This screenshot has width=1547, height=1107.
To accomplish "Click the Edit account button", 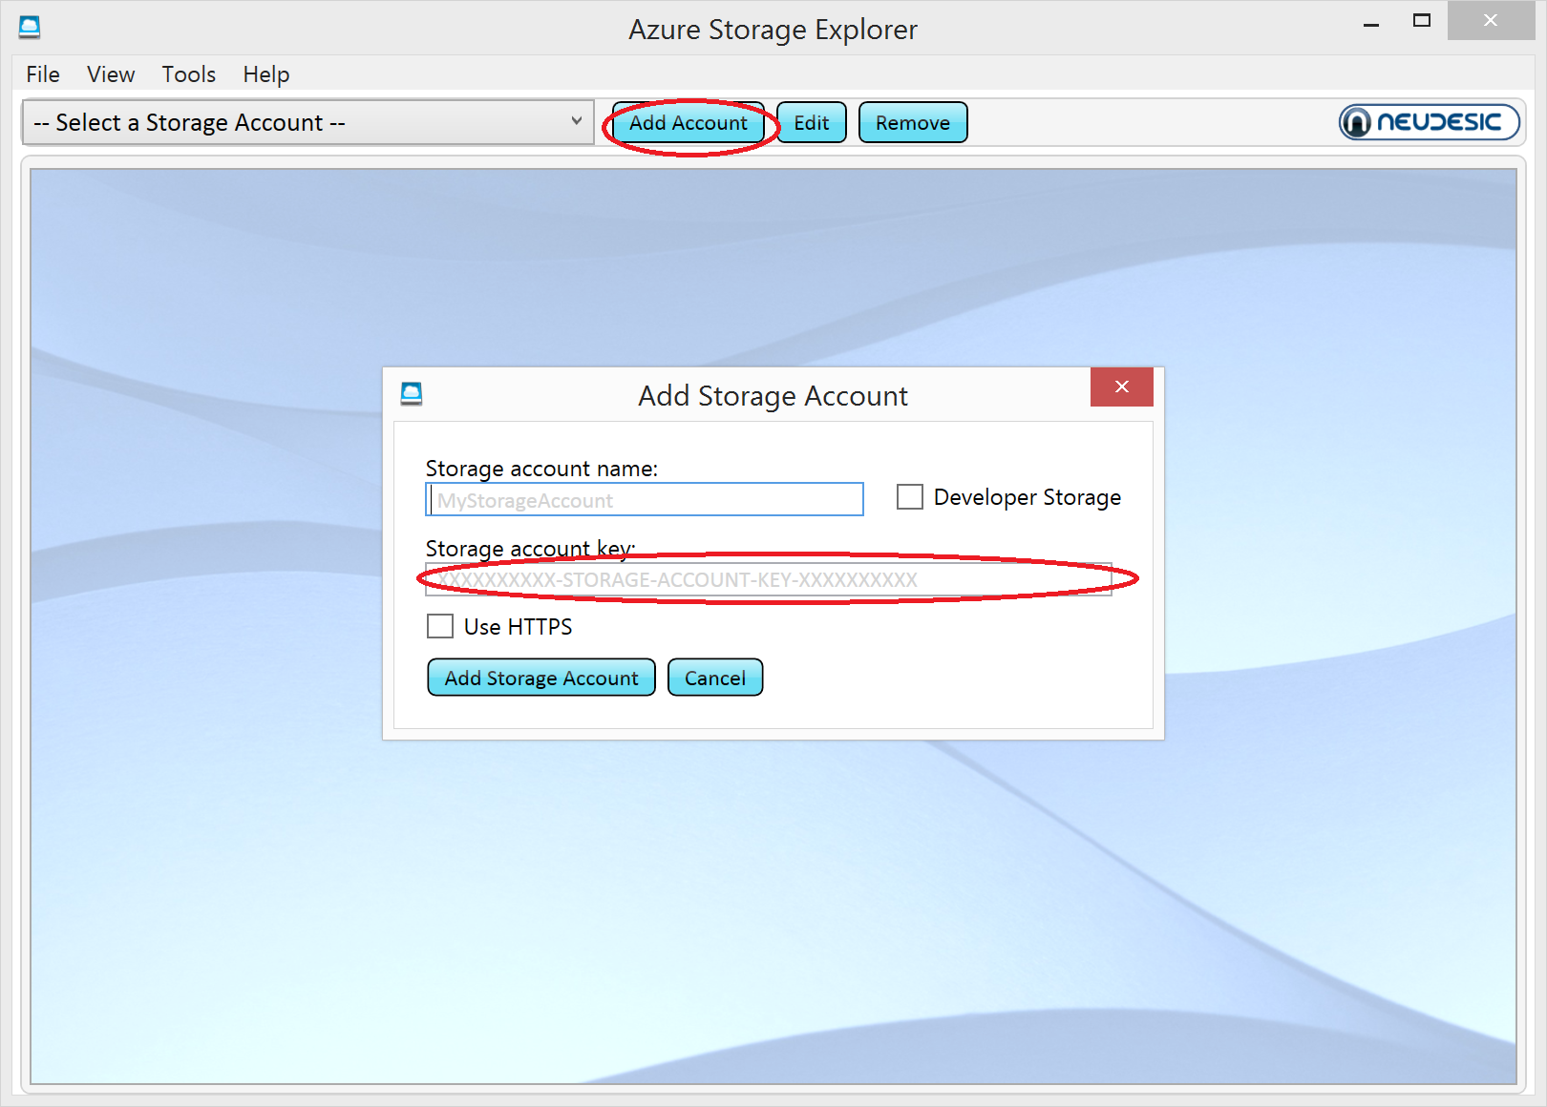I will click(812, 123).
